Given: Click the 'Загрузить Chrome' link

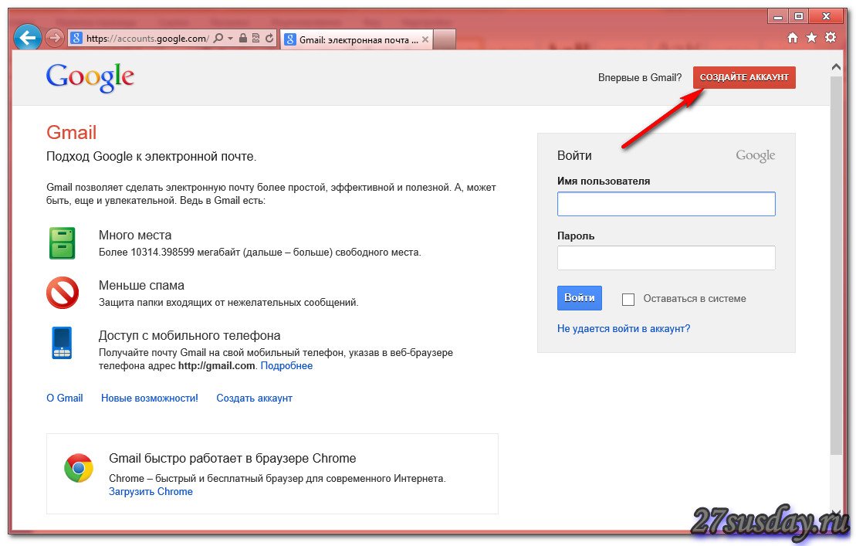Looking at the screenshot, I should (151, 491).
